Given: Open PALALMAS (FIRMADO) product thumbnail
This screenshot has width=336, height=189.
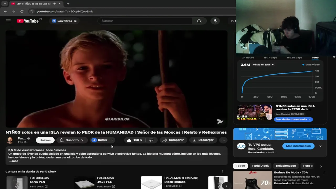Looking at the screenshot, I should click(x=151, y=183).
